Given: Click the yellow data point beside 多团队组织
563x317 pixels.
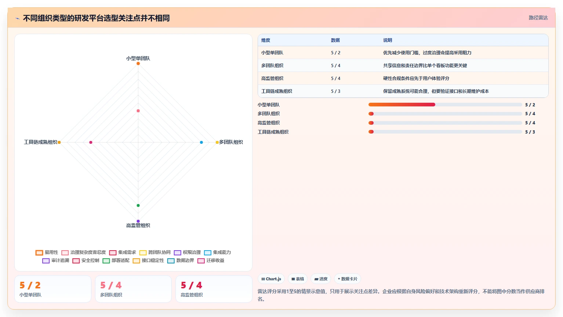Looking at the screenshot, I should click(217, 142).
